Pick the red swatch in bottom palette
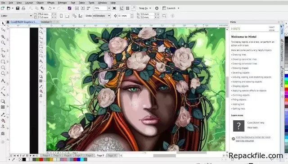Viewport: 288px width, 164px height. (x=41, y=159)
